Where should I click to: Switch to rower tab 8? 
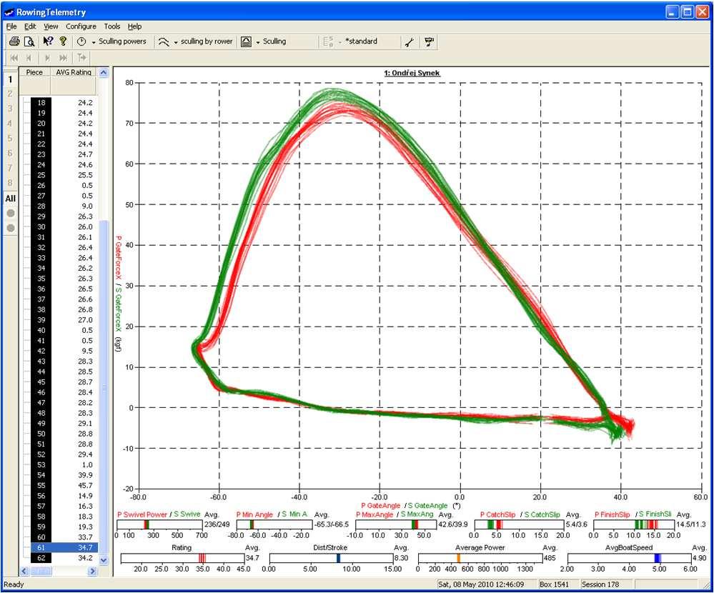tap(10, 183)
